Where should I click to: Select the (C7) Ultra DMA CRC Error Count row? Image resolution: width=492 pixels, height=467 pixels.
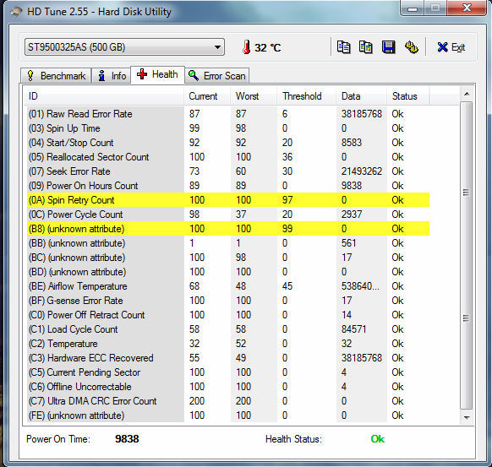[x=228, y=401]
